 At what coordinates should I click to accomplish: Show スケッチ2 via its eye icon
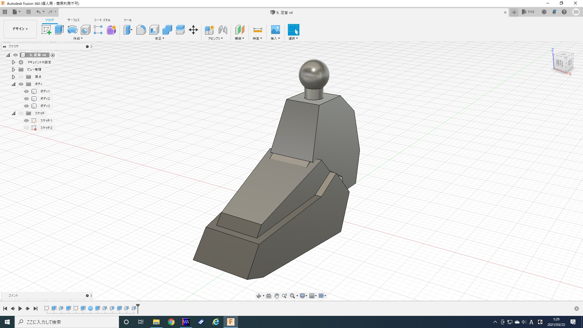(26, 128)
